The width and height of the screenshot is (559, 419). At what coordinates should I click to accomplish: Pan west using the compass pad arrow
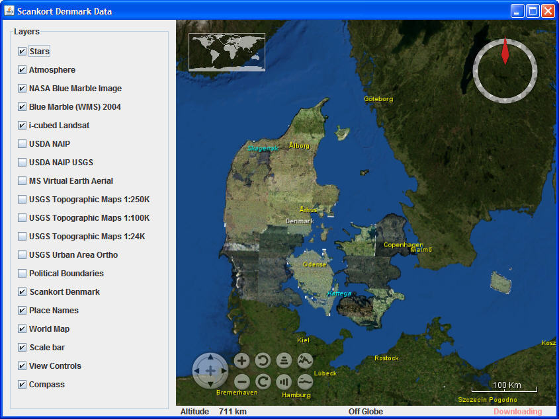[x=196, y=371]
